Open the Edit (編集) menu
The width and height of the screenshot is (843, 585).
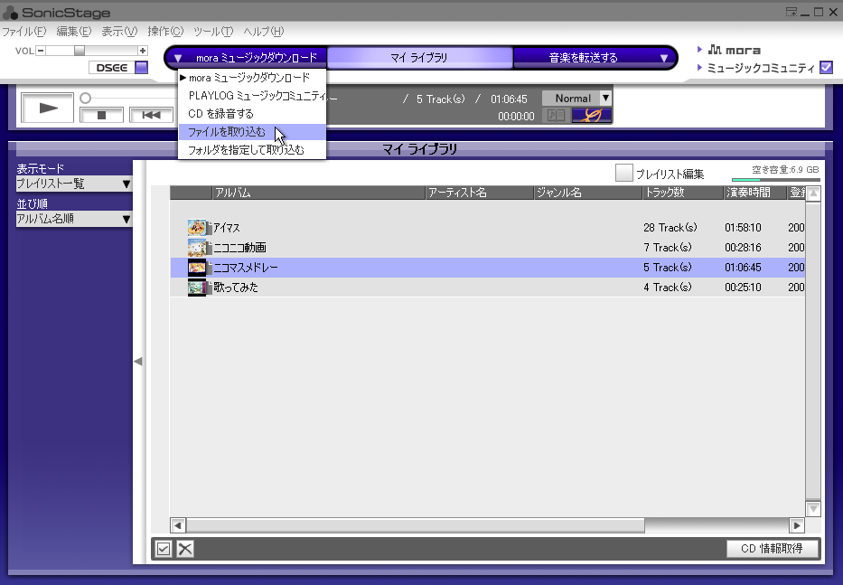74,32
